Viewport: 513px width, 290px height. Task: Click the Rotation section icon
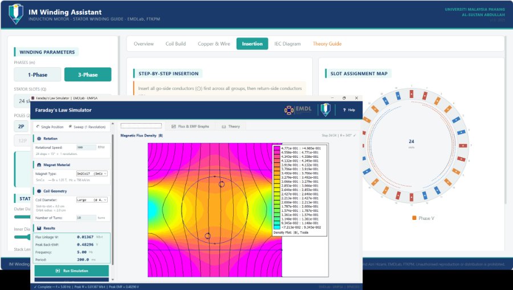39,138
